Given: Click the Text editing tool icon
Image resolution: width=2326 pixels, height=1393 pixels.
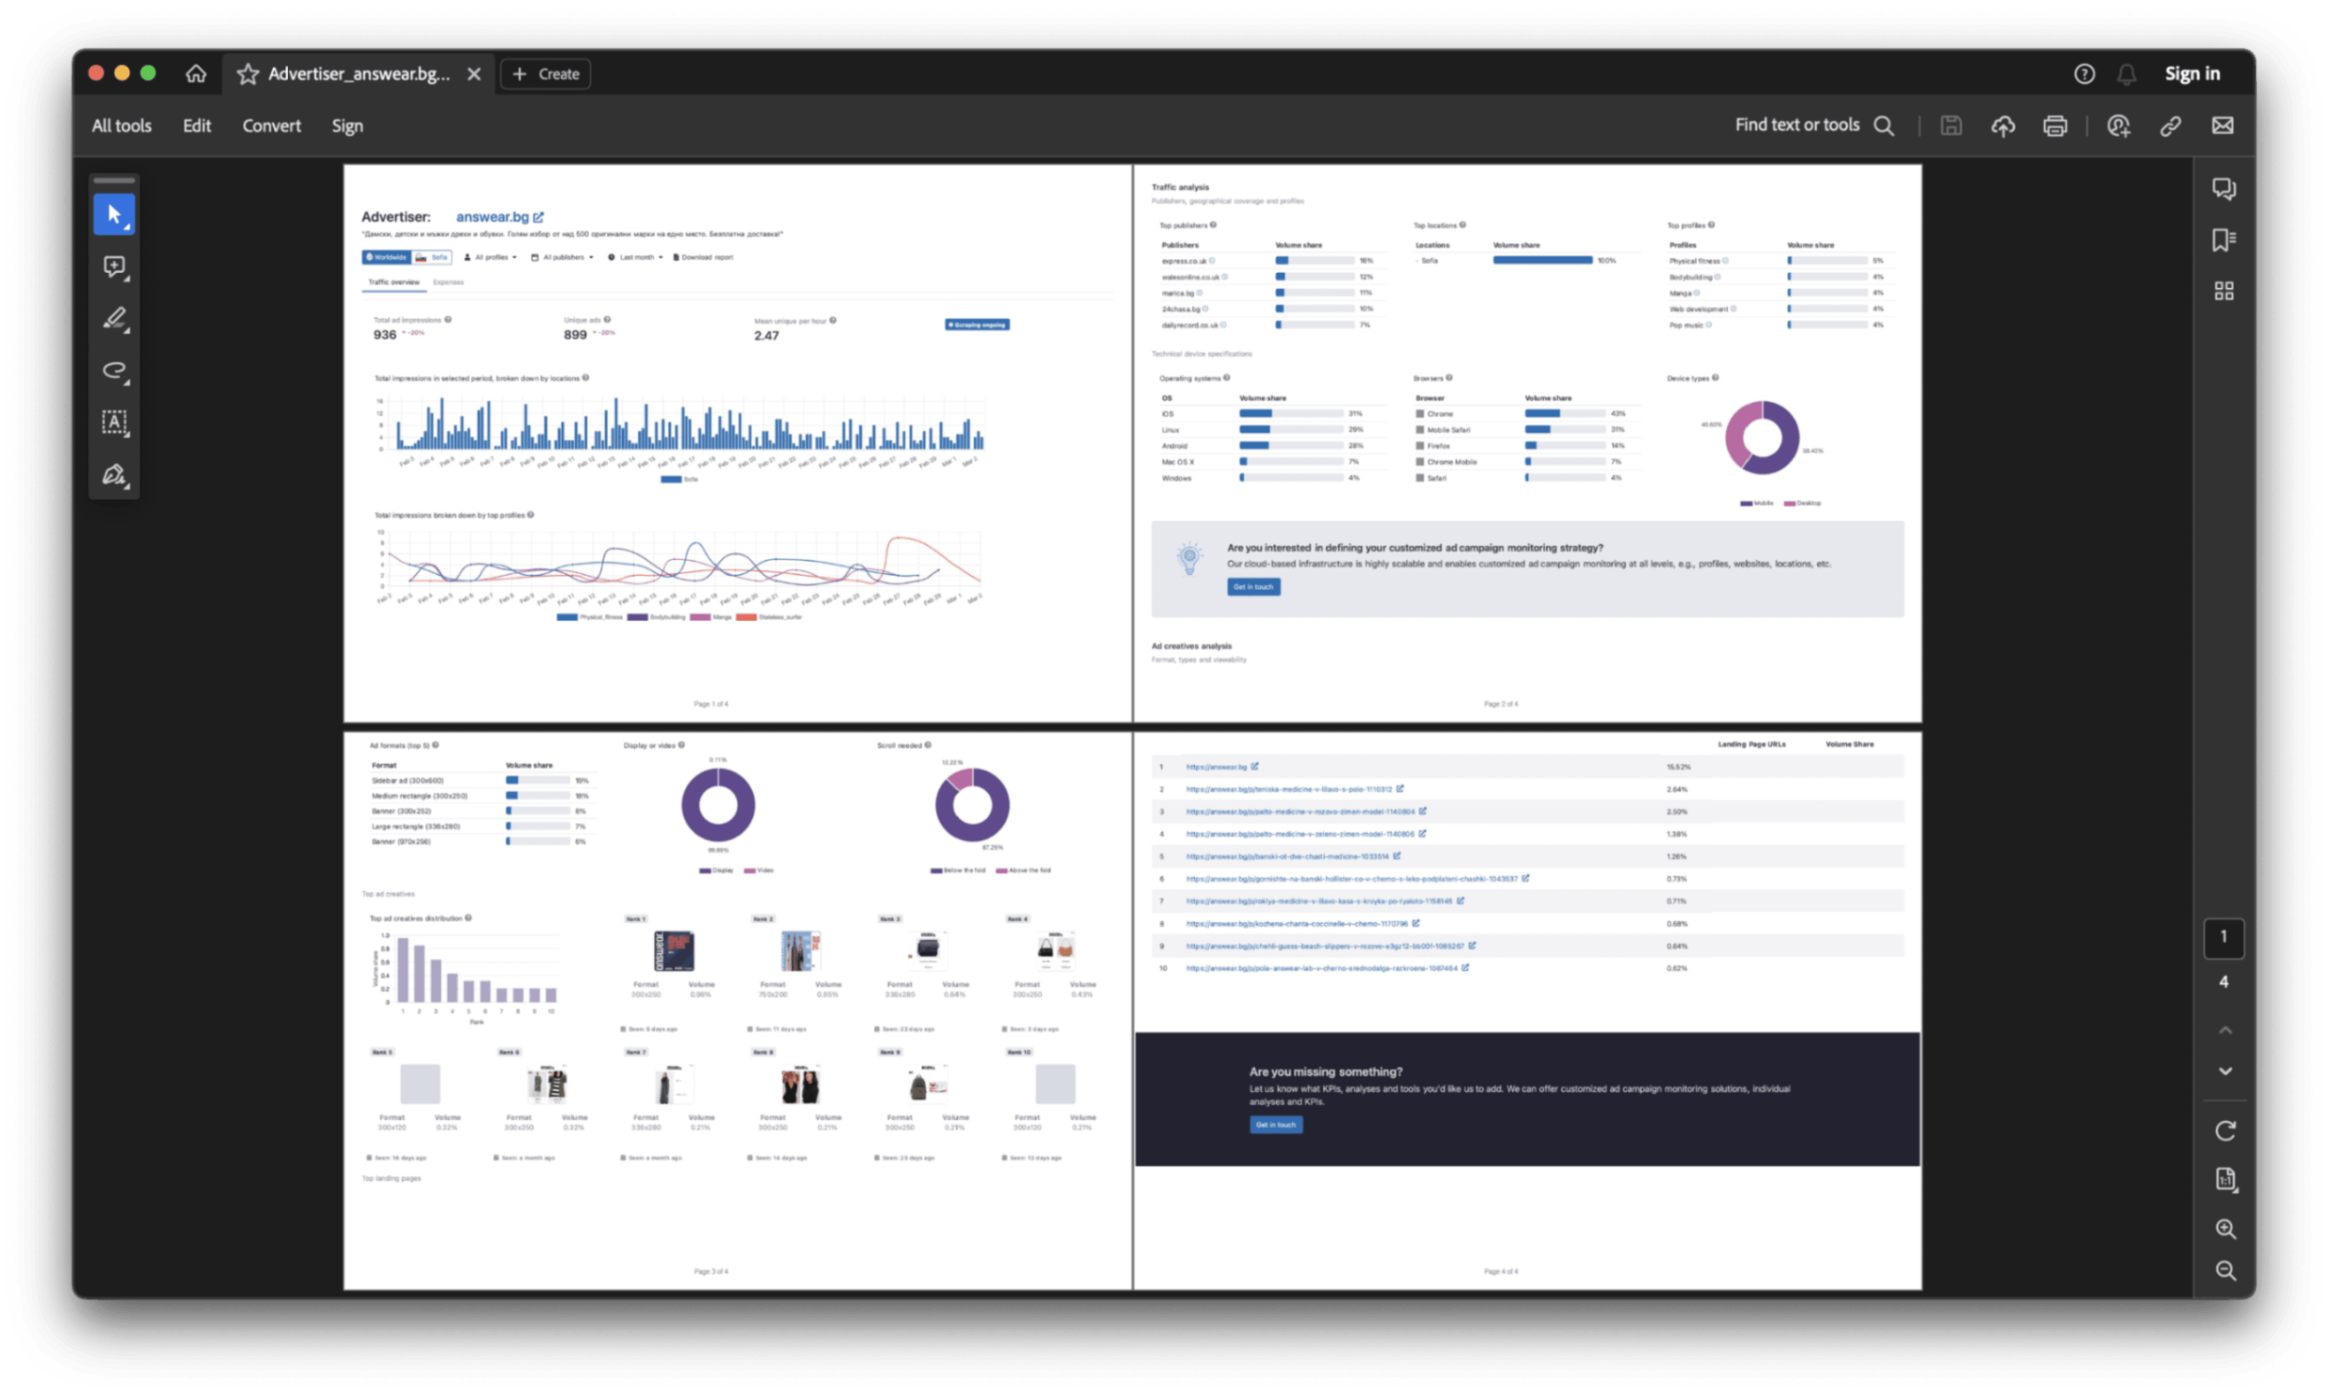Looking at the screenshot, I should click(116, 421).
